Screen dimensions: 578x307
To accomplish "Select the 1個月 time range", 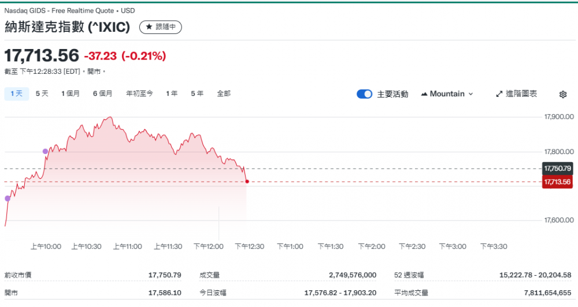I will point(71,93).
